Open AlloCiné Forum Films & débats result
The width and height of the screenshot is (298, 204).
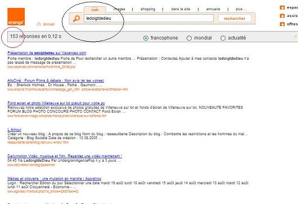click(56, 81)
